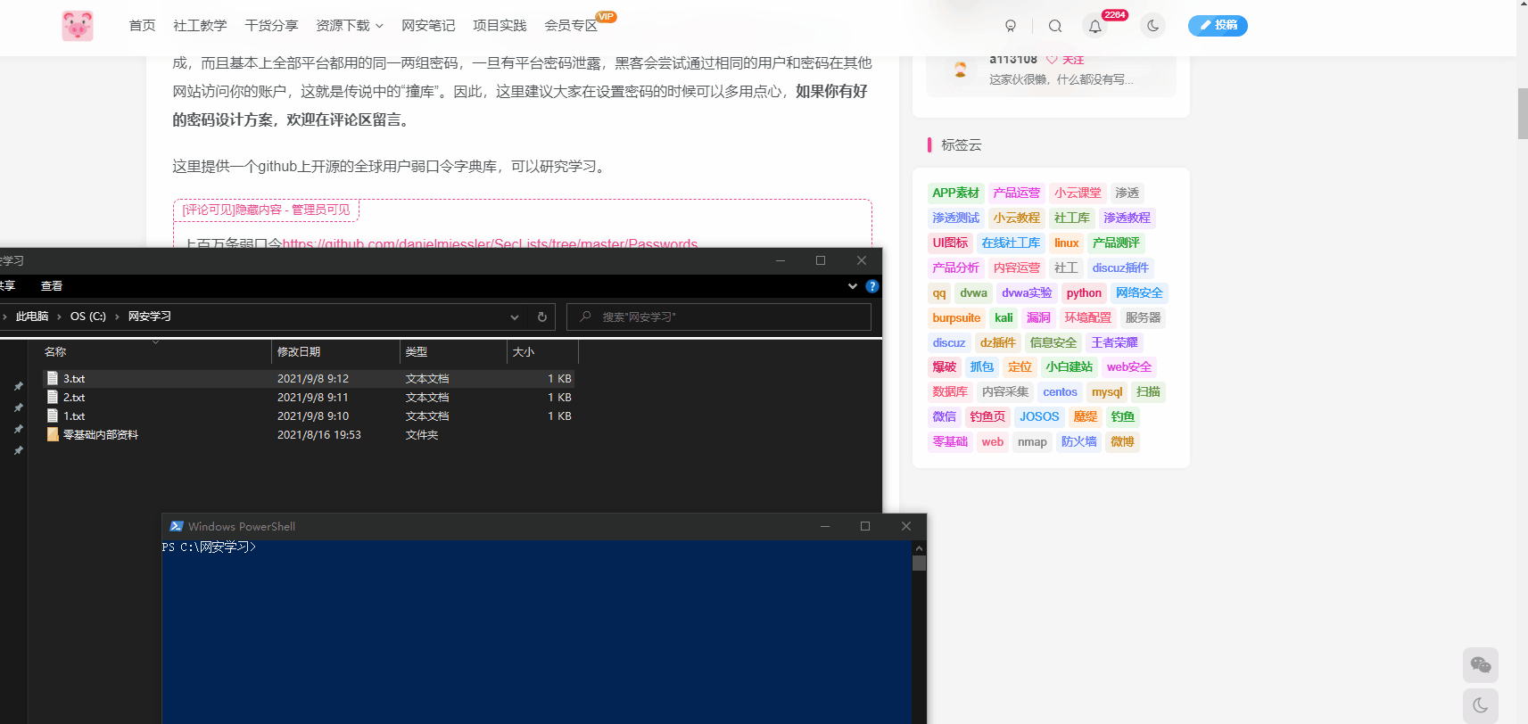Open the linux tag
The width and height of the screenshot is (1528, 724).
pos(1067,243)
